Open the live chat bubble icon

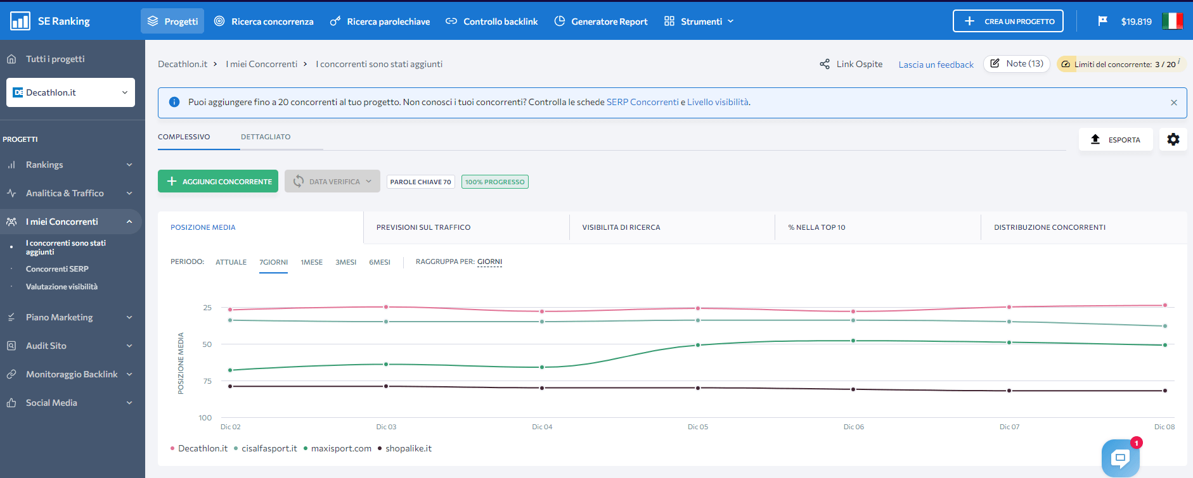tap(1121, 458)
